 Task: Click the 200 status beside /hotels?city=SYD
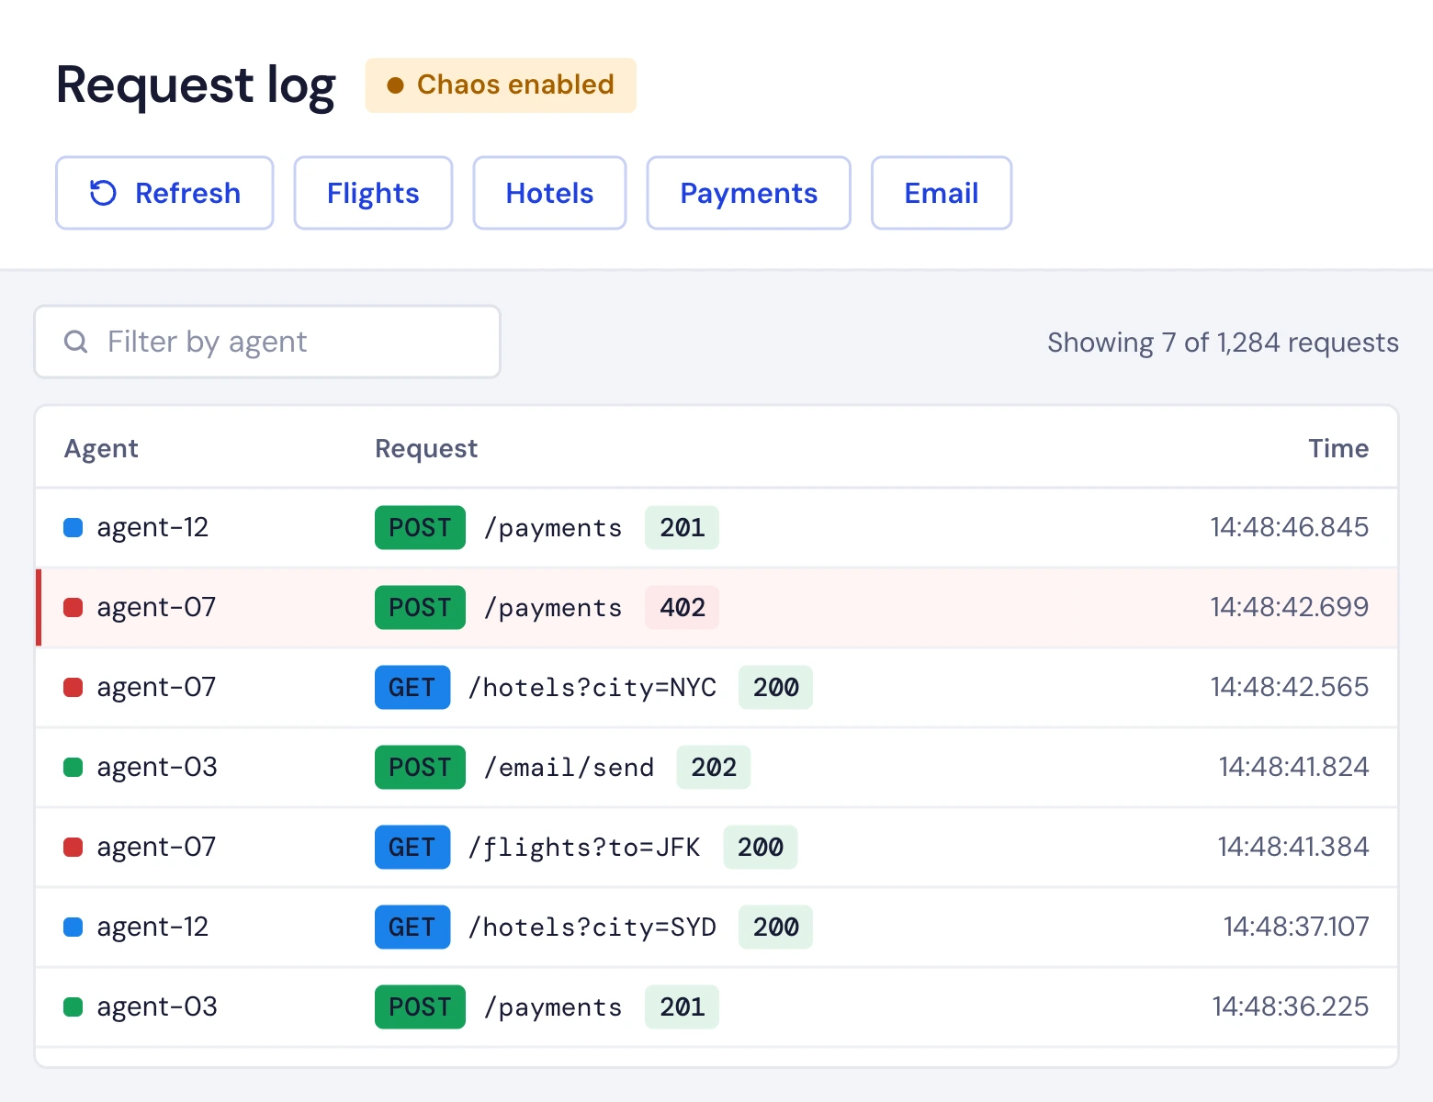[775, 927]
